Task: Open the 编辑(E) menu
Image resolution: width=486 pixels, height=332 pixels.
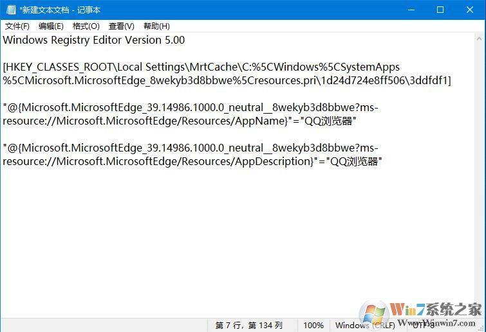Action: coord(51,26)
